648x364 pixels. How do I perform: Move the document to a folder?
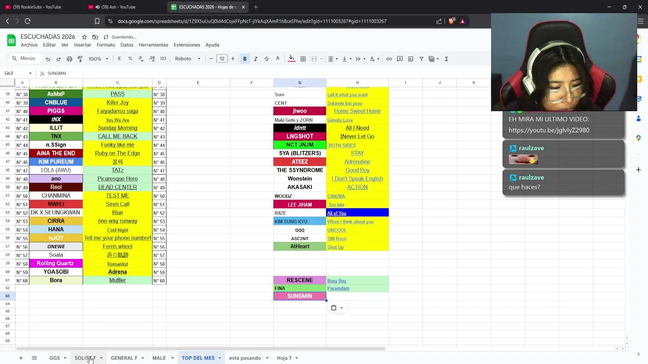click(x=95, y=37)
